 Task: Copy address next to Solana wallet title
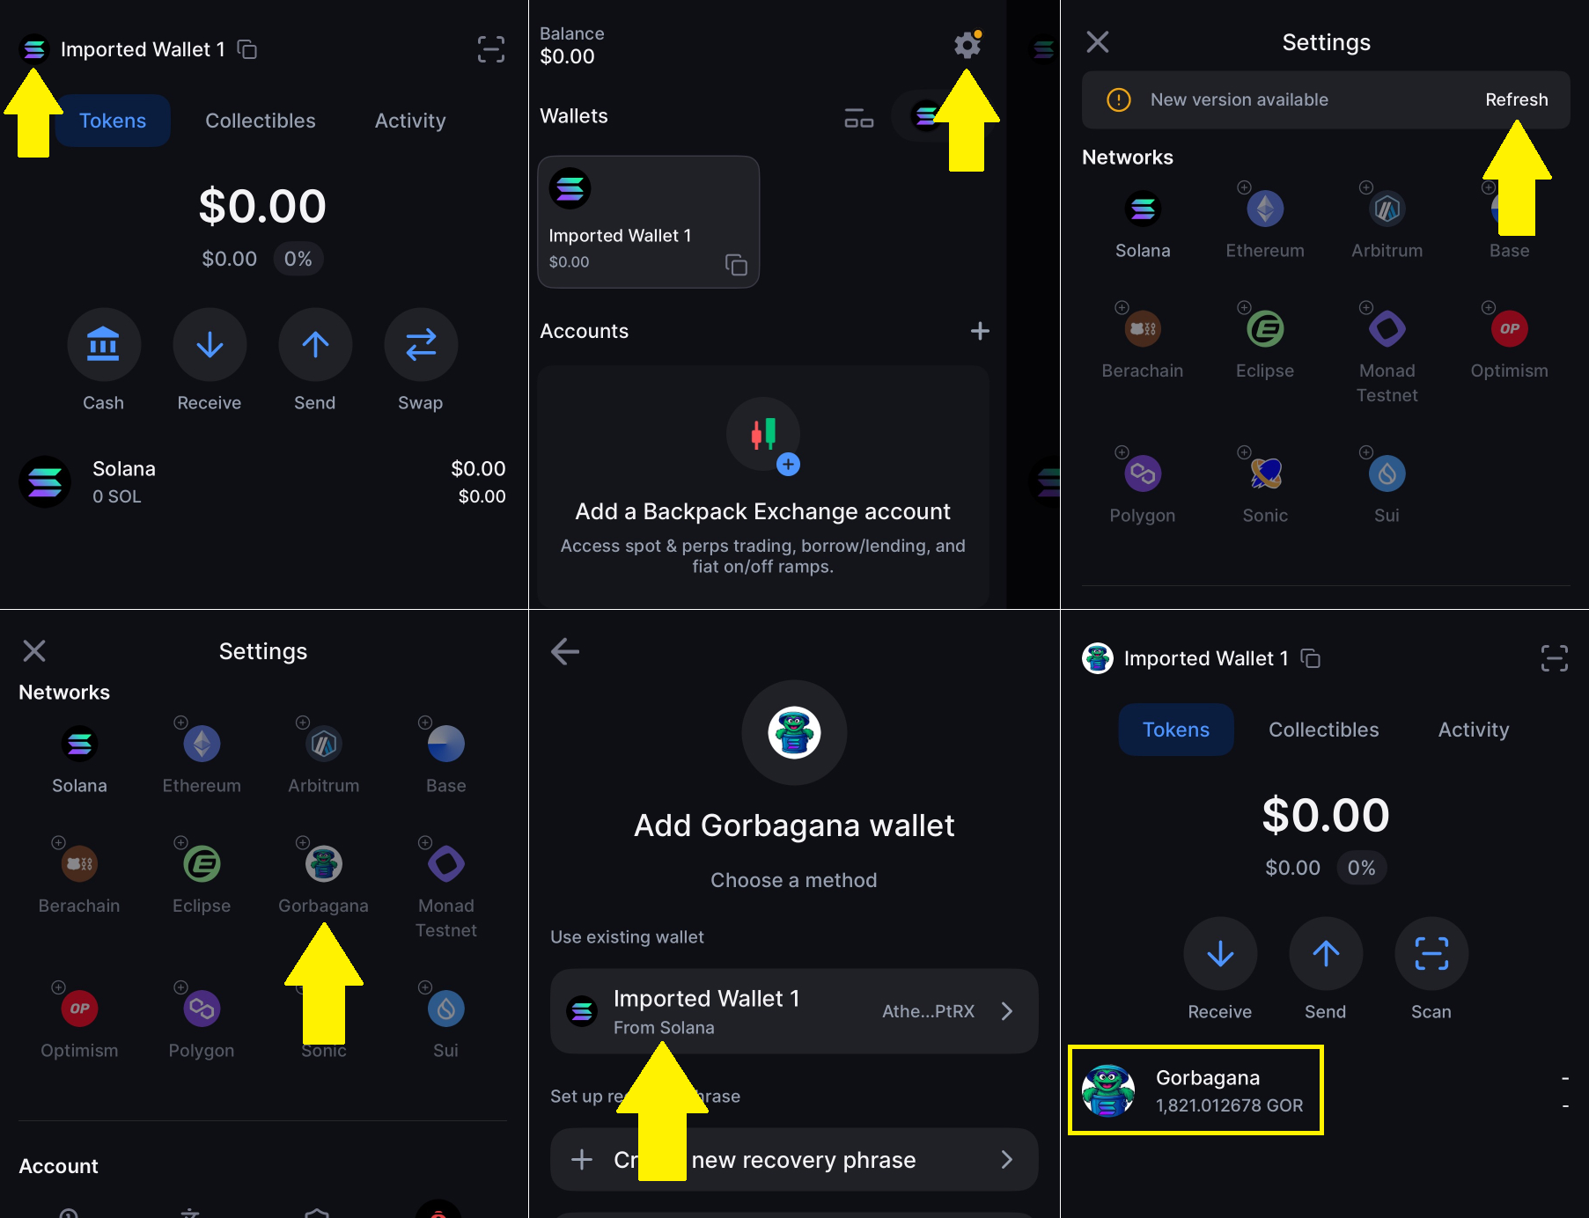[247, 49]
